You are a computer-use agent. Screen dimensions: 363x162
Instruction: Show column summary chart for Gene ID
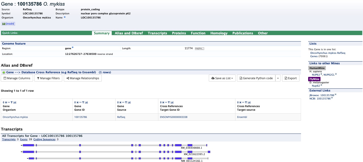coord(86,102)
